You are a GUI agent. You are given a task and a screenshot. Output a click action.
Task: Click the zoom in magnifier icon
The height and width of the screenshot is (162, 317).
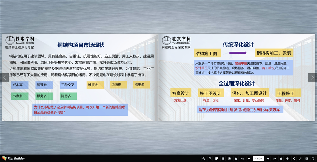[204, 159]
